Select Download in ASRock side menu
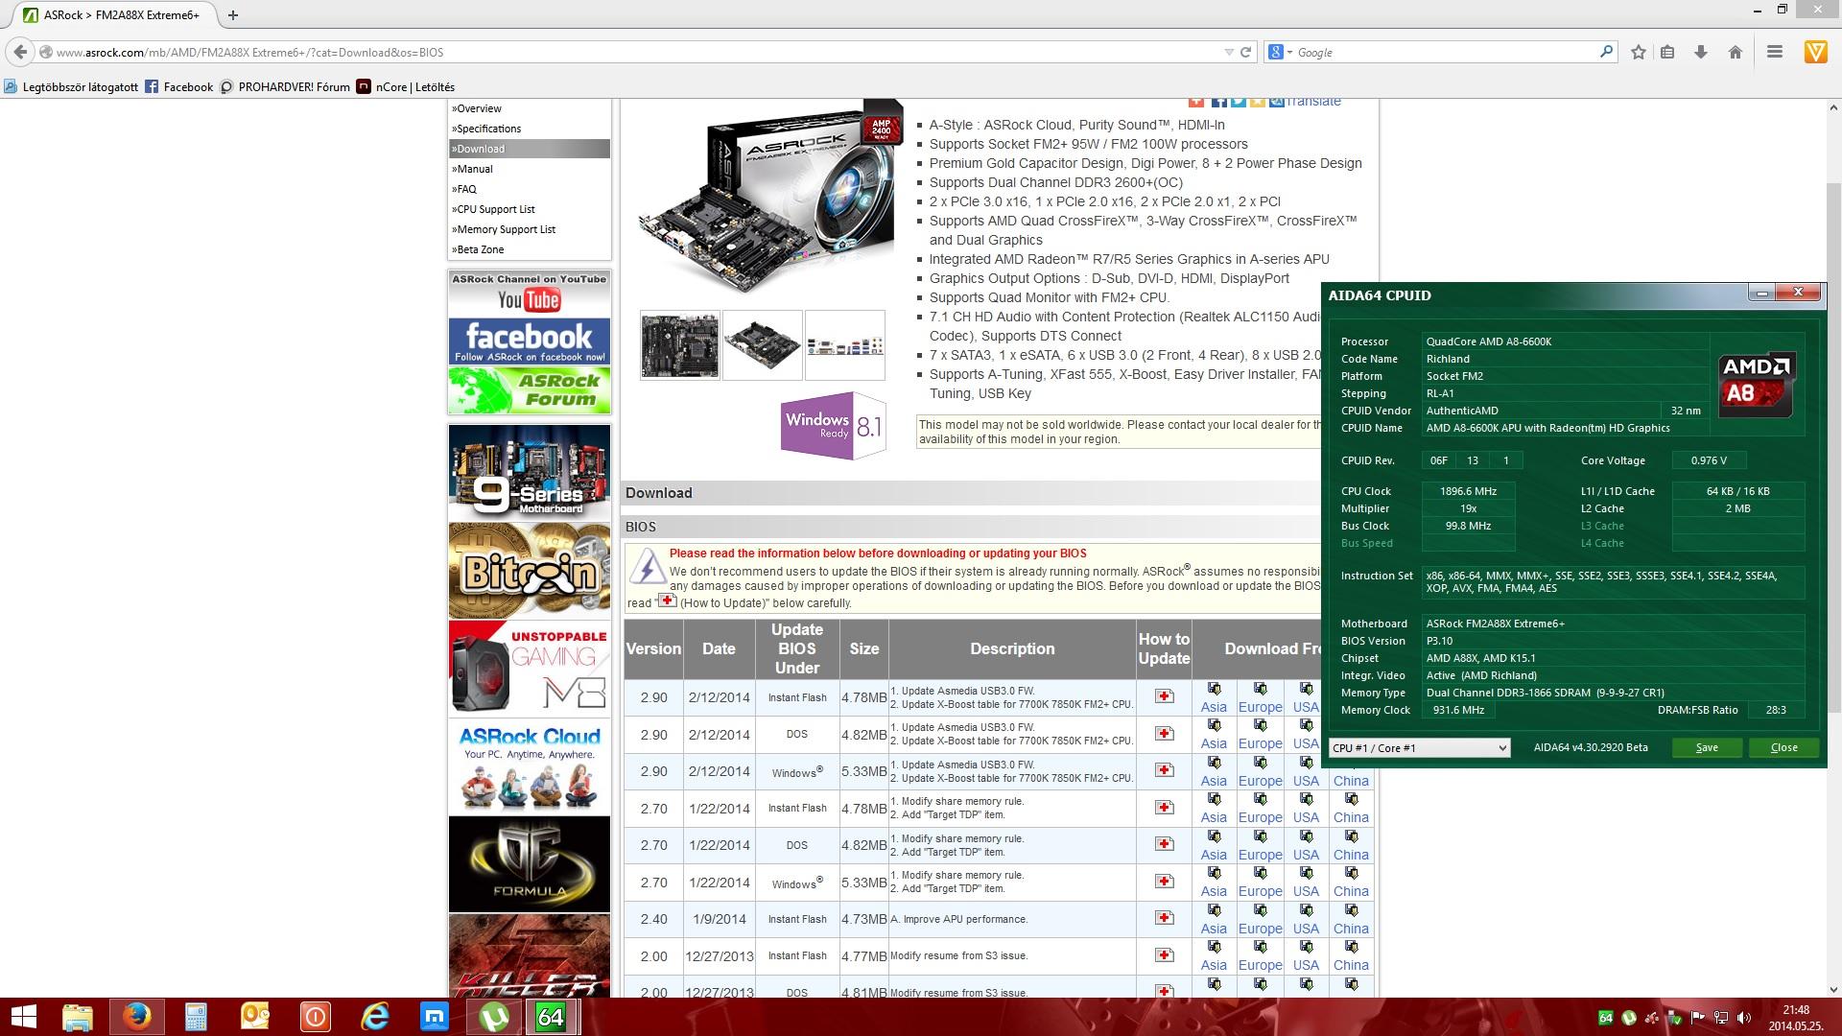 (529, 149)
